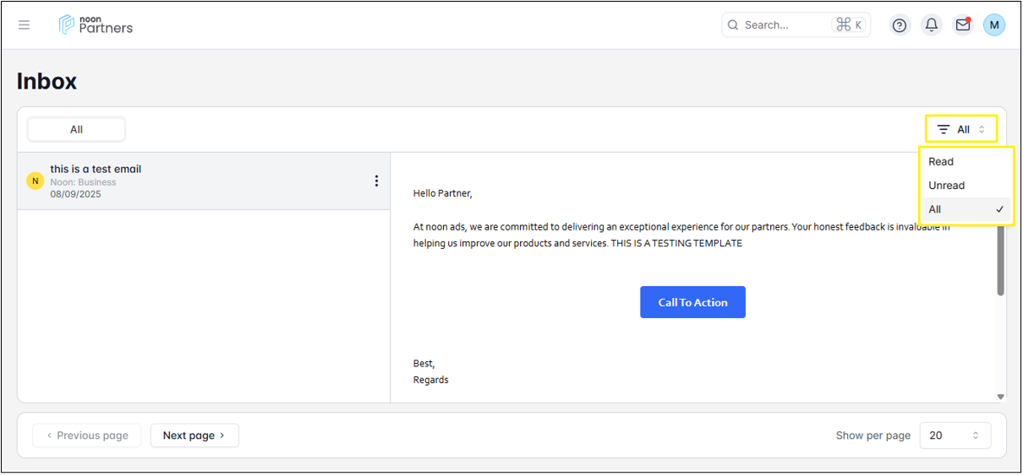
Task: Open the M user profile avatar
Action: (994, 25)
